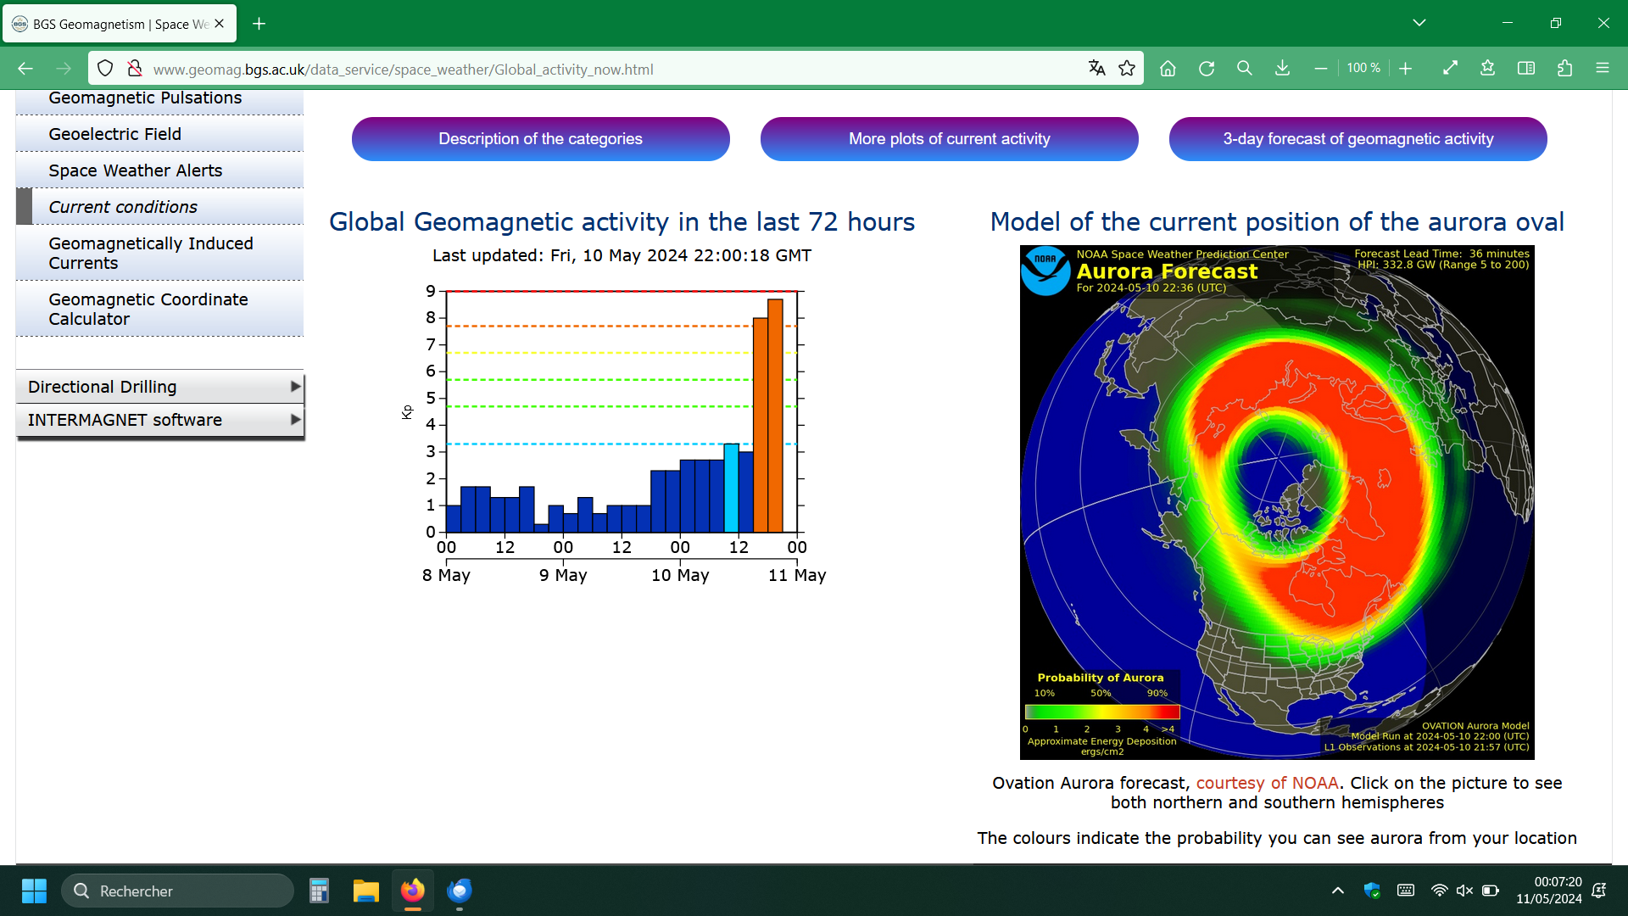Click the translate page icon
This screenshot has width=1628, height=916.
1096,69
